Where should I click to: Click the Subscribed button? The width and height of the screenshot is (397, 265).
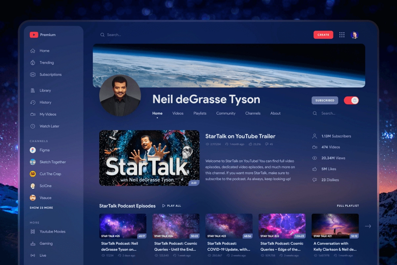[325, 100]
